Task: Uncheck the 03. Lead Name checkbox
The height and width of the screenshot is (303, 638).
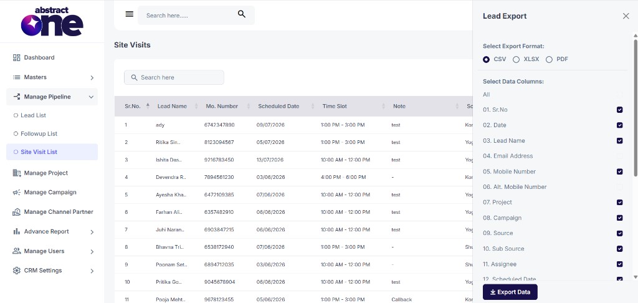Action: [x=620, y=140]
